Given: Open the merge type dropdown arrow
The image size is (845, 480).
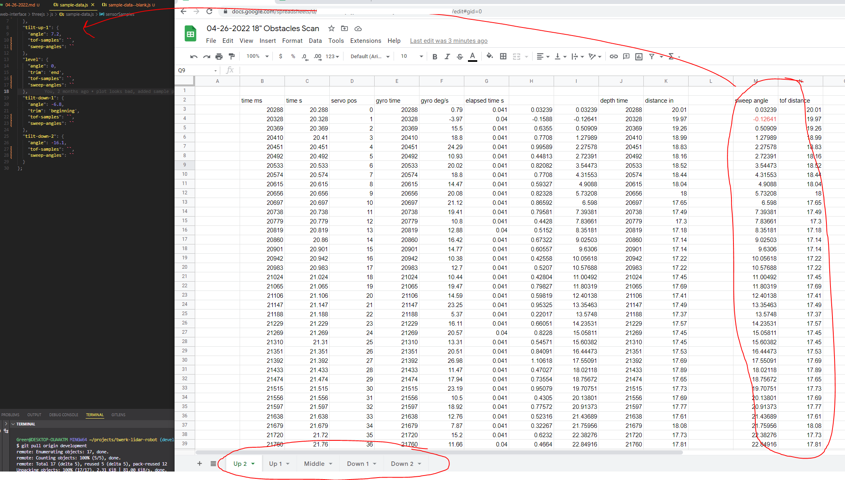Looking at the screenshot, I should 527,57.
